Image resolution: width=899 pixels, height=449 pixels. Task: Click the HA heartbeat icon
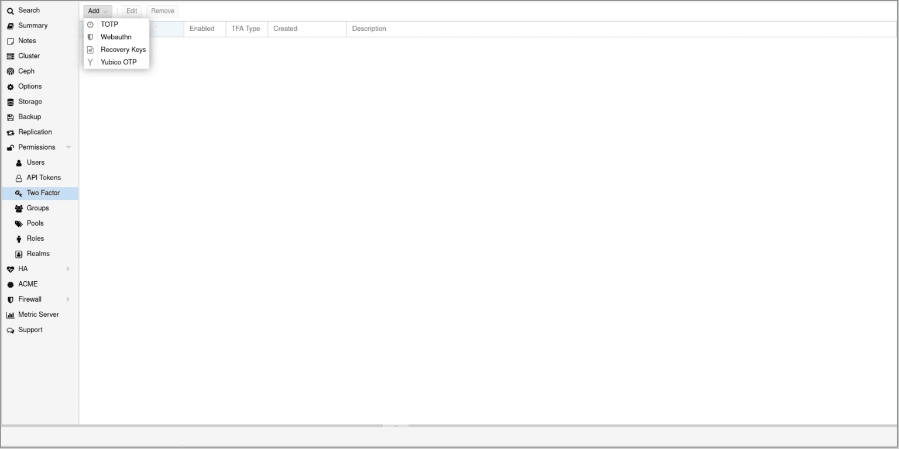(x=10, y=269)
